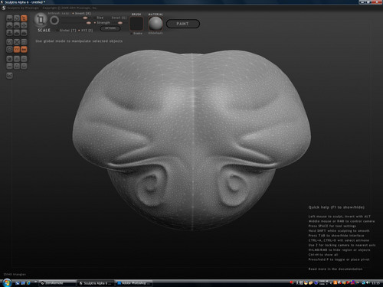Screen dimensions: 383x287
Task: Click the large round Scale tool emblem
Action: [41, 20]
